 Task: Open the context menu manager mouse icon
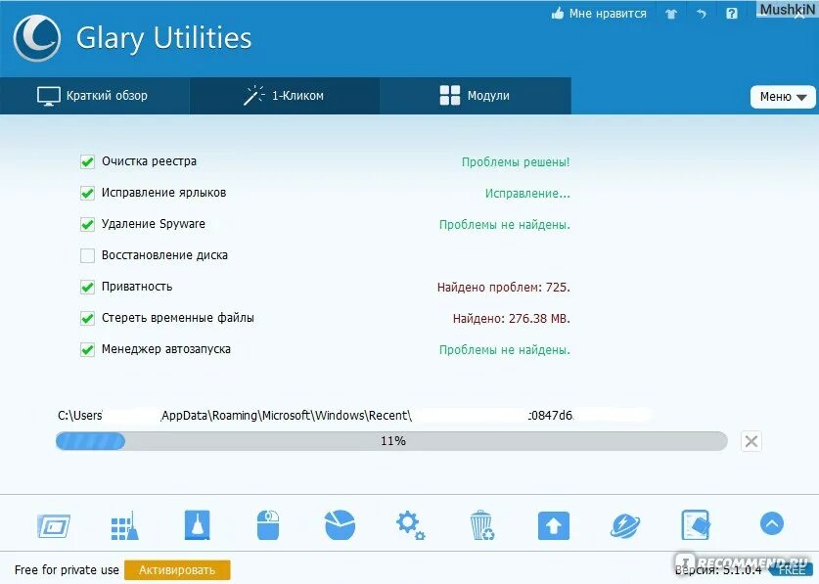coord(268,525)
